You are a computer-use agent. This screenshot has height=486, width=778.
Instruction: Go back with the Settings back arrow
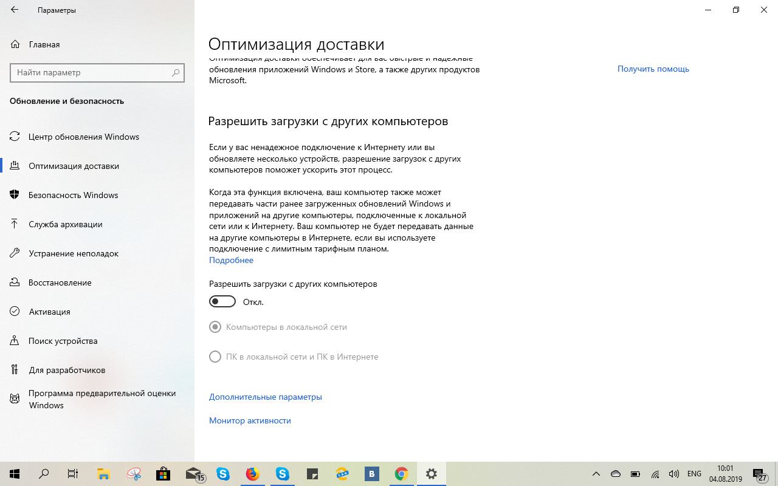15,10
